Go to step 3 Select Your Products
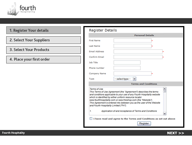 (43, 50)
